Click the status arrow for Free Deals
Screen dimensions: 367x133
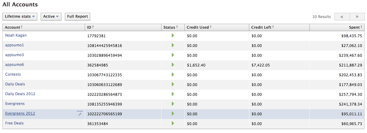click(173, 124)
